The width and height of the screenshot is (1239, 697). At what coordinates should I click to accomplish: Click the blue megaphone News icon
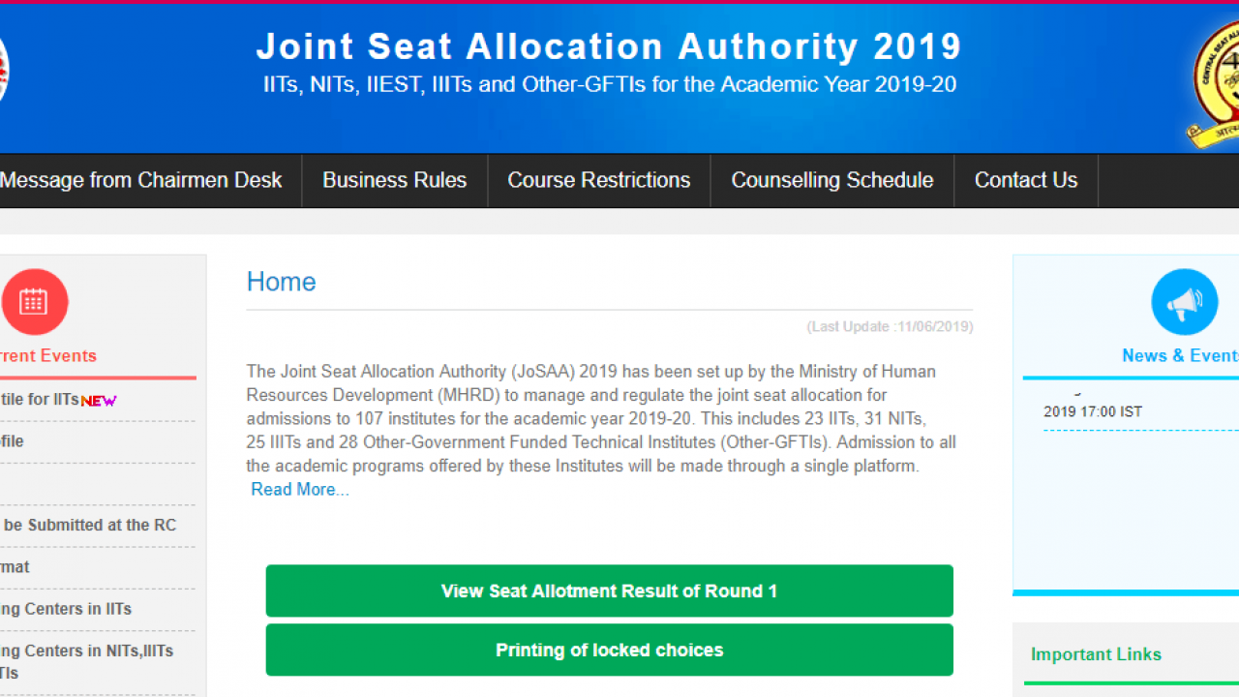(x=1184, y=302)
